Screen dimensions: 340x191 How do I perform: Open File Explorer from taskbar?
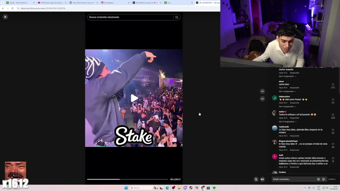coord(179,188)
